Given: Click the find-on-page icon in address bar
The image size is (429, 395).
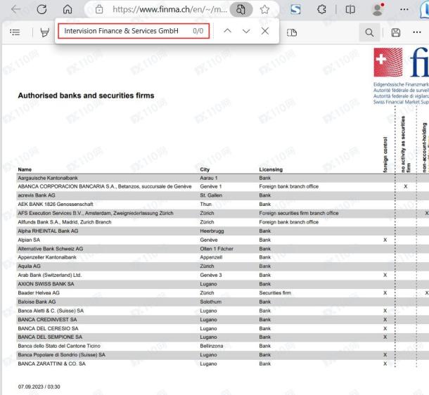Looking at the screenshot, I should click(x=241, y=10).
